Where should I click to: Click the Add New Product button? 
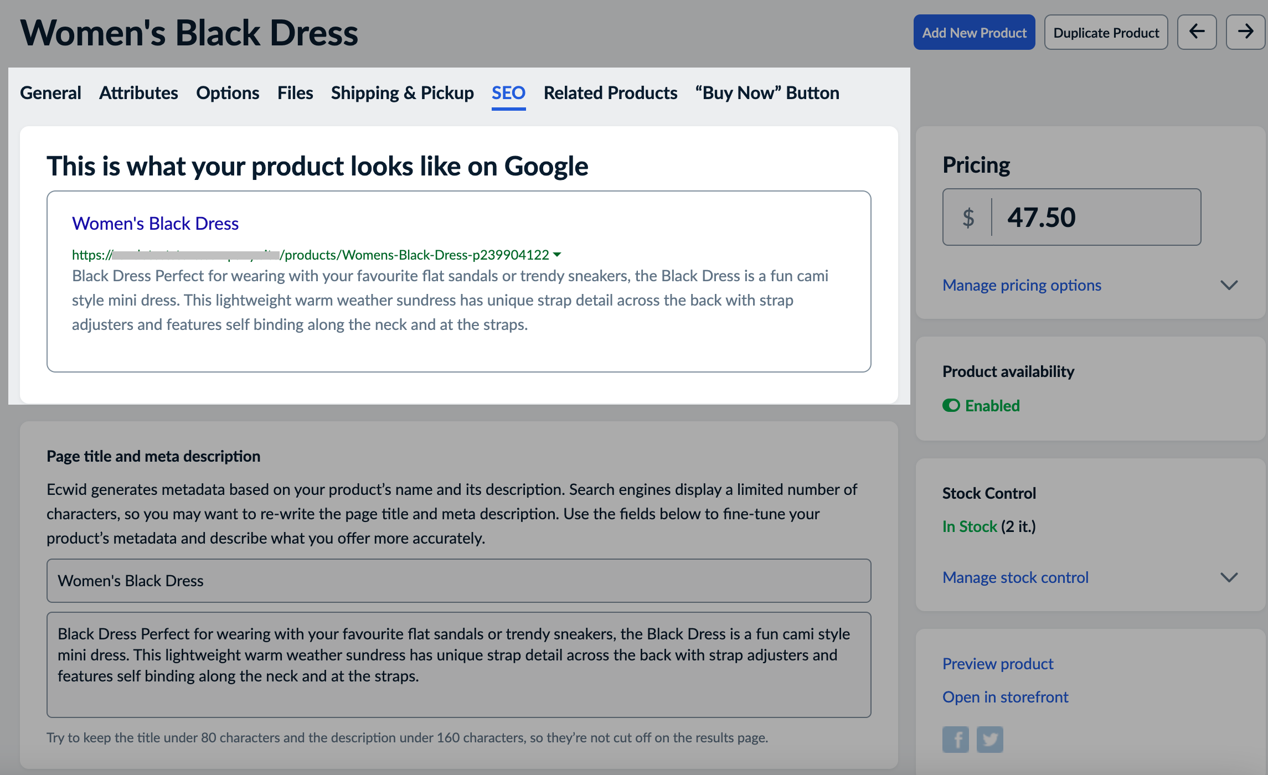974,32
